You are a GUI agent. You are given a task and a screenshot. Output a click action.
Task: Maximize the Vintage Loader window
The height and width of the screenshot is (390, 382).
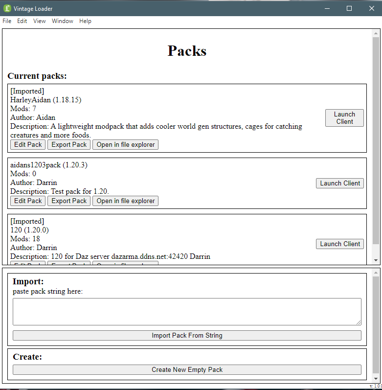(x=349, y=8)
